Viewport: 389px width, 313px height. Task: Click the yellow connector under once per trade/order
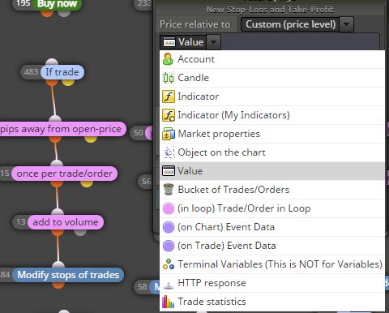tap(87, 184)
